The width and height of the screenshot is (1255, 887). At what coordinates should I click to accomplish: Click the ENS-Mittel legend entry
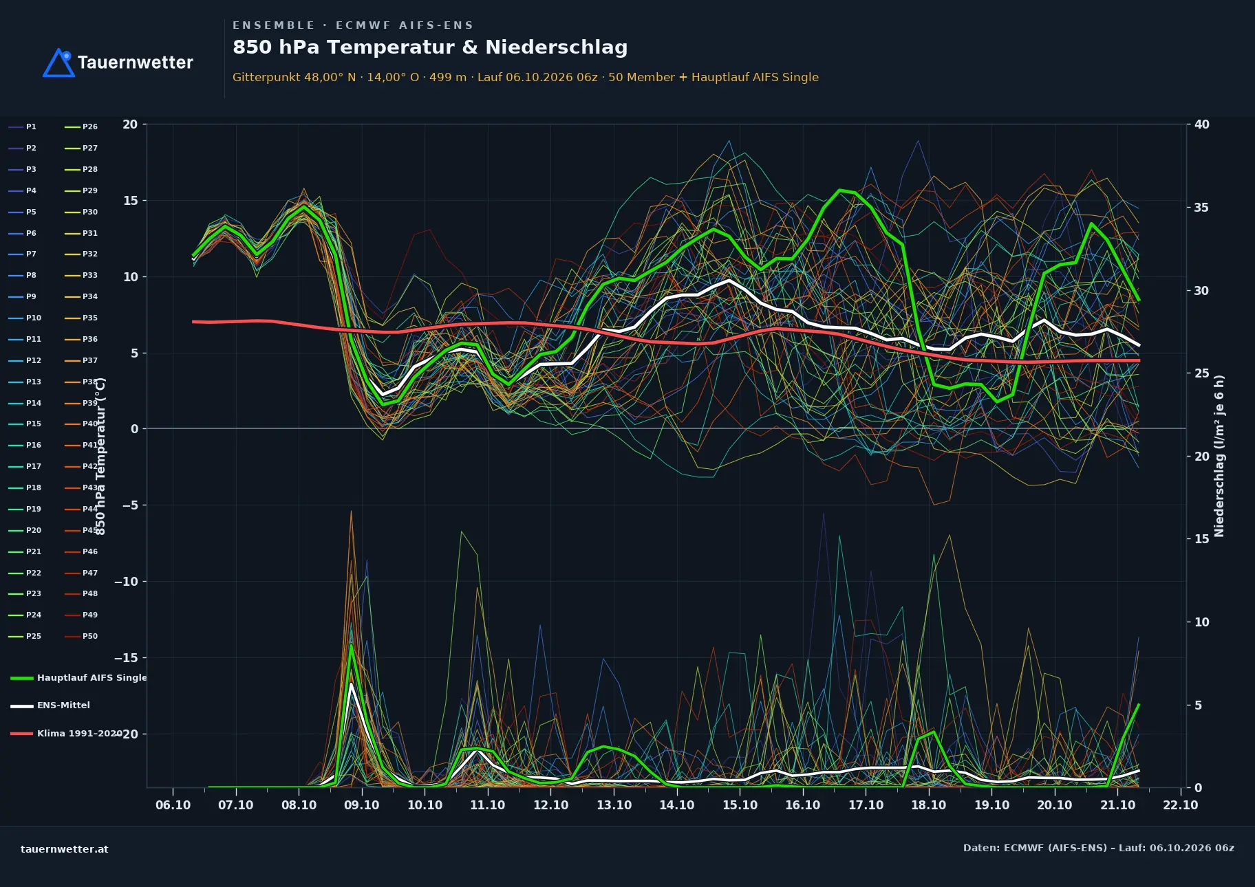tap(50, 705)
